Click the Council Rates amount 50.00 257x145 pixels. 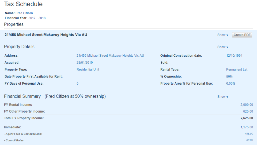coord(249,140)
